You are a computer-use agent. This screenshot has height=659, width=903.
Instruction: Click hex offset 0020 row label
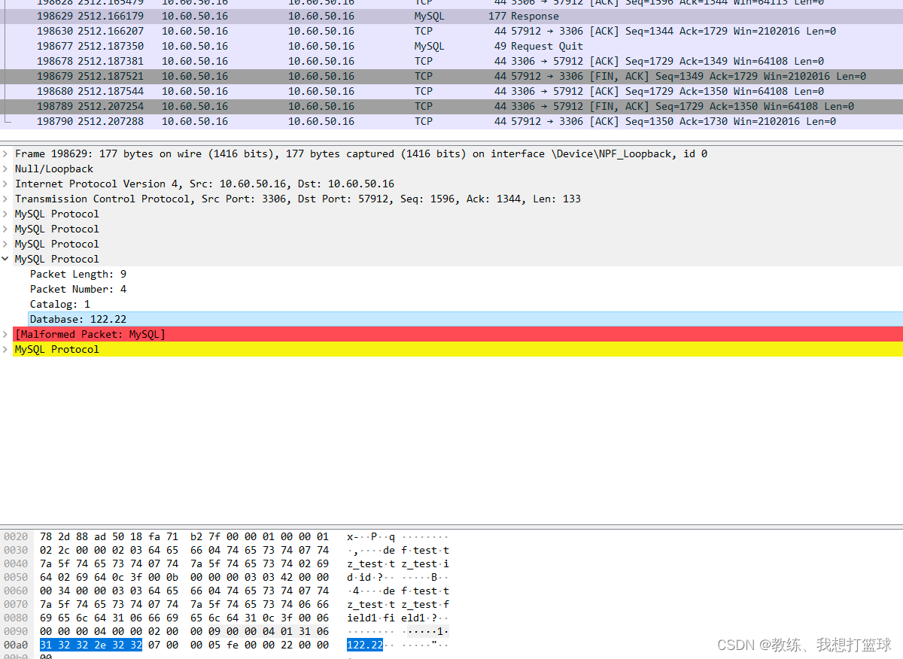pyautogui.click(x=16, y=536)
